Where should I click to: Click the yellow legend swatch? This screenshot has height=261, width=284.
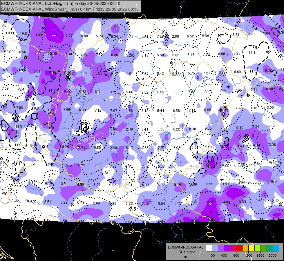(252, 248)
